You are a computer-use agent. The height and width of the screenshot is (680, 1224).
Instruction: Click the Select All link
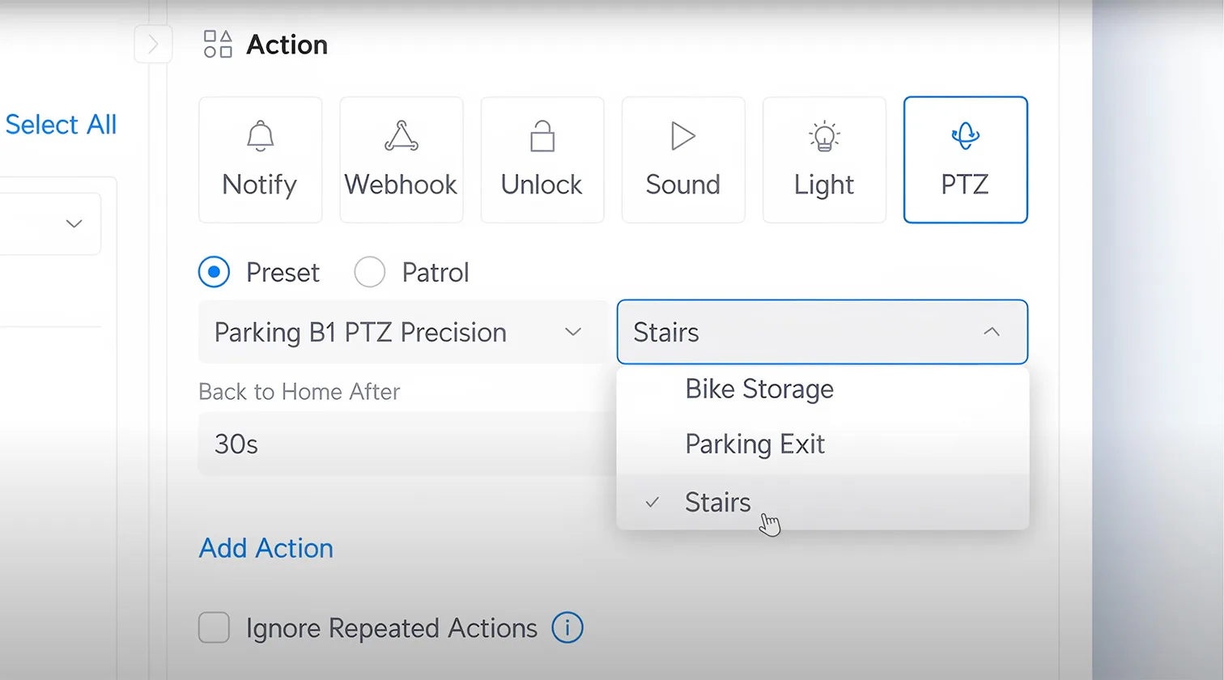61,125
